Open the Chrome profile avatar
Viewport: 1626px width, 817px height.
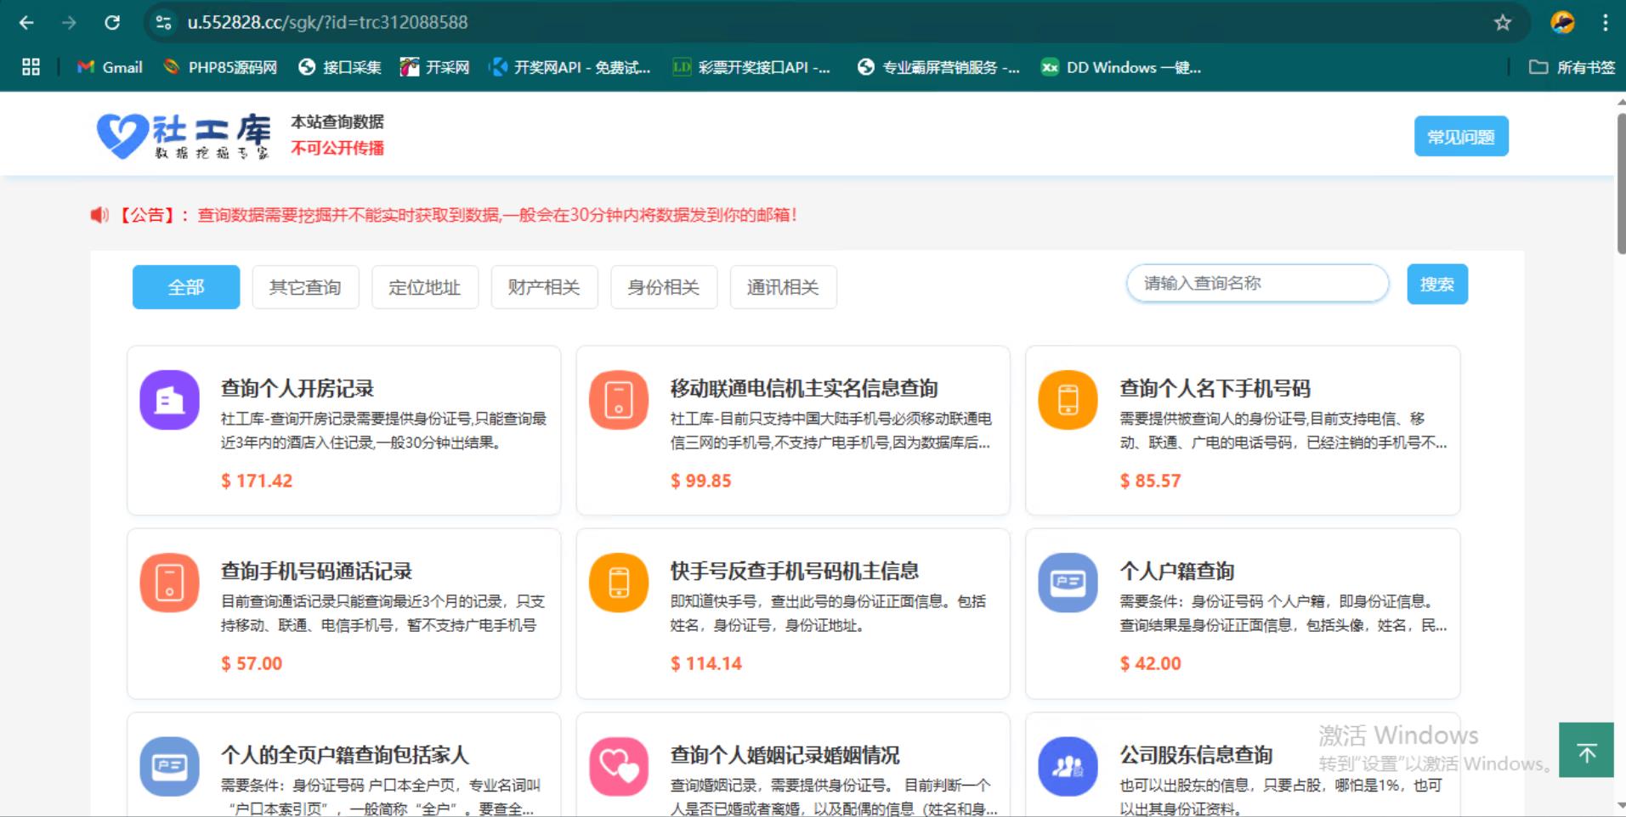(1562, 23)
